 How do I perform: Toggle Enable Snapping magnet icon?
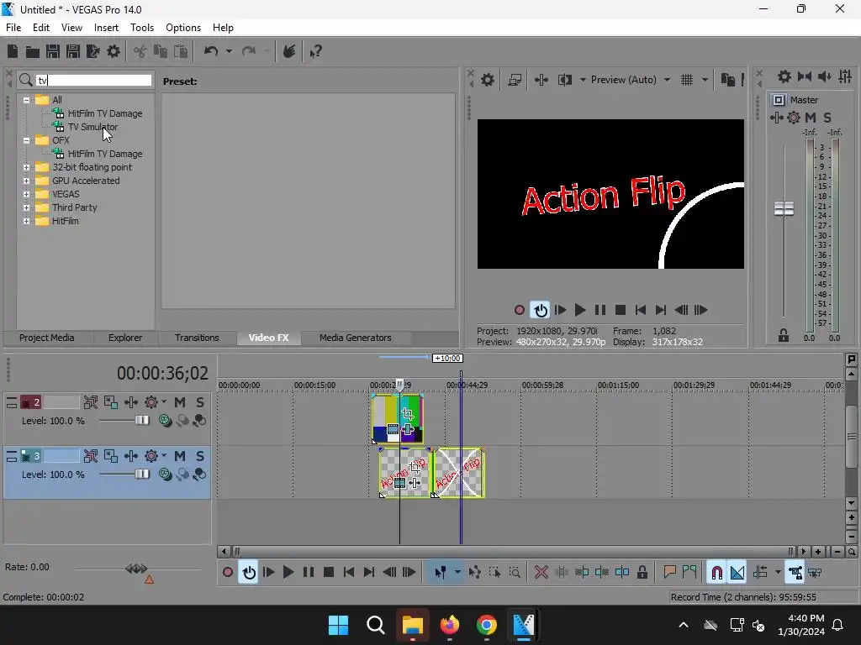(716, 573)
